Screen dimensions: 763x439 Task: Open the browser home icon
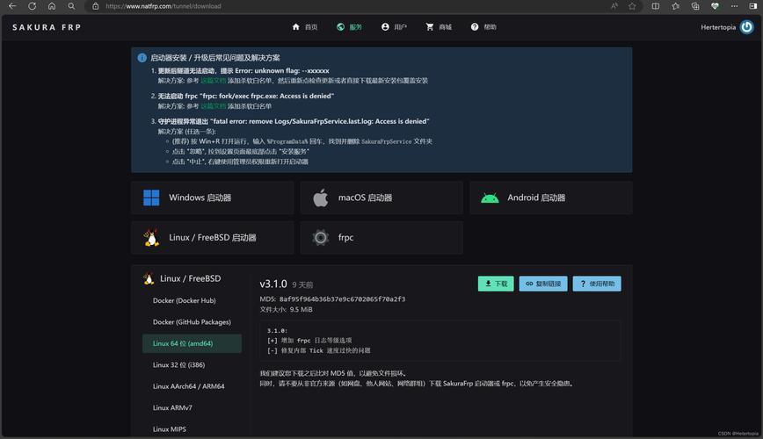point(52,6)
